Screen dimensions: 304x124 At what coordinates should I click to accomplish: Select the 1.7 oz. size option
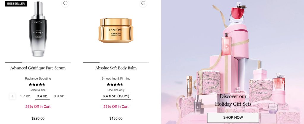point(26,96)
